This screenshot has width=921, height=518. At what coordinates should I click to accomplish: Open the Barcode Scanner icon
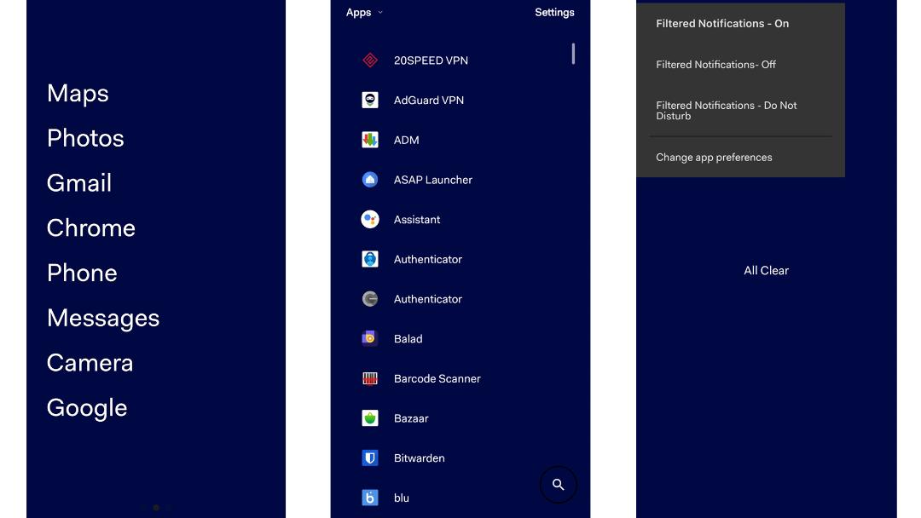[x=370, y=378]
